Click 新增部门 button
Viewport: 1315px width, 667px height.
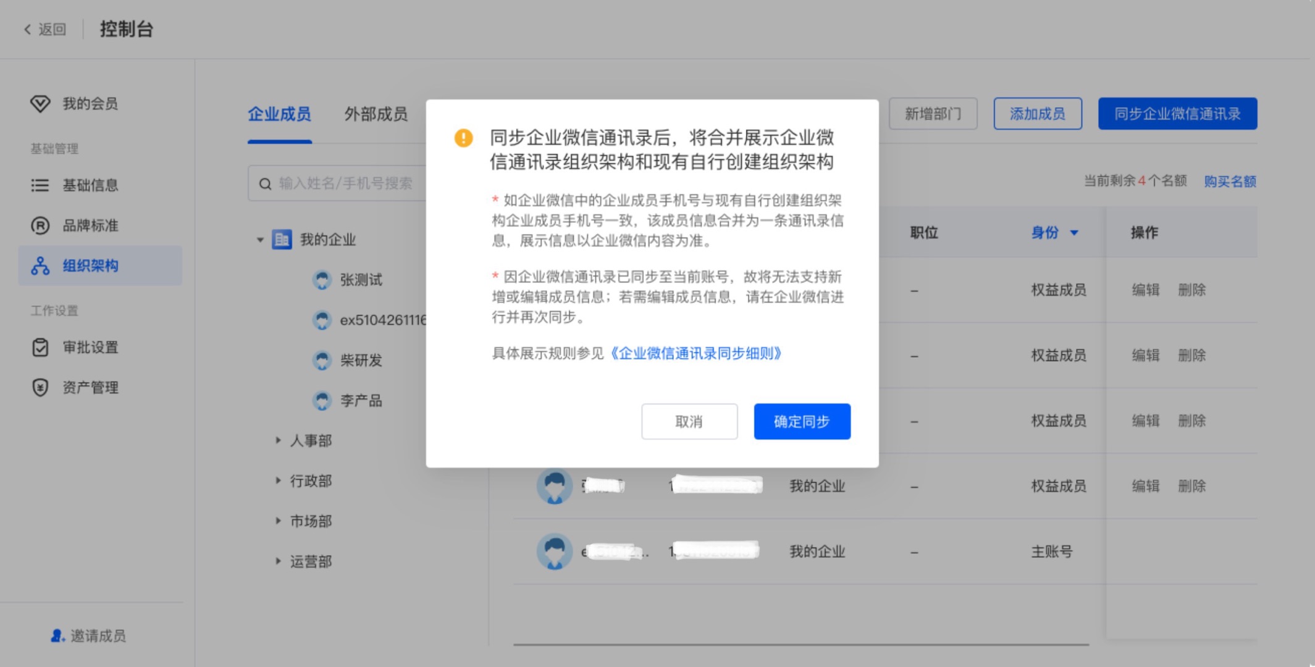click(933, 114)
